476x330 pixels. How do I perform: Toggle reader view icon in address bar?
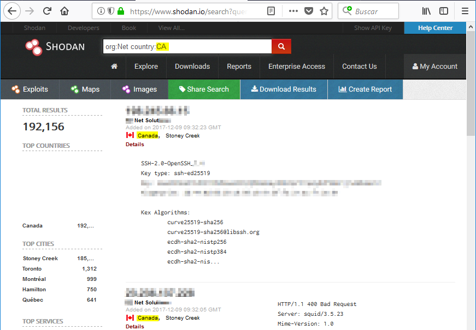271,11
